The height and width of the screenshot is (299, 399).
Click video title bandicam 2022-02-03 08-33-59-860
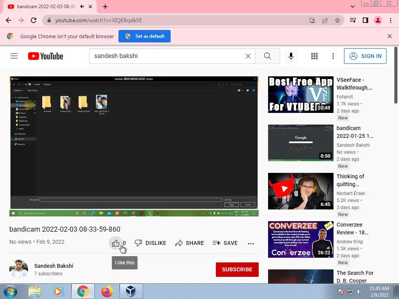click(x=65, y=229)
